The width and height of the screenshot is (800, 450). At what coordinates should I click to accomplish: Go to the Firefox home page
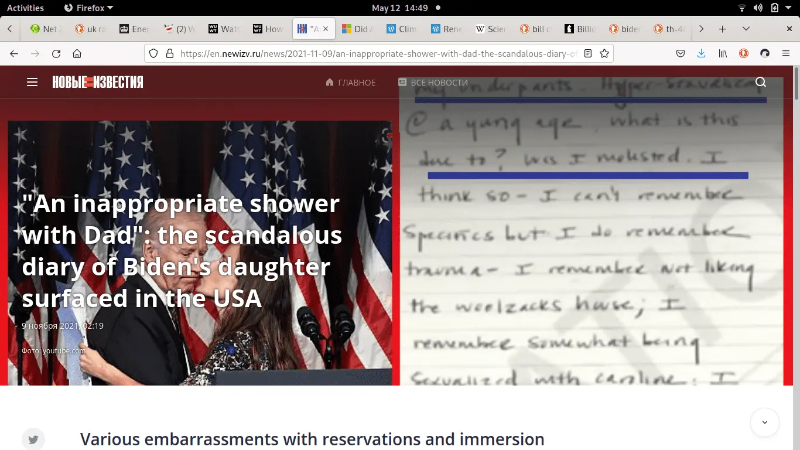pyautogui.click(x=77, y=53)
